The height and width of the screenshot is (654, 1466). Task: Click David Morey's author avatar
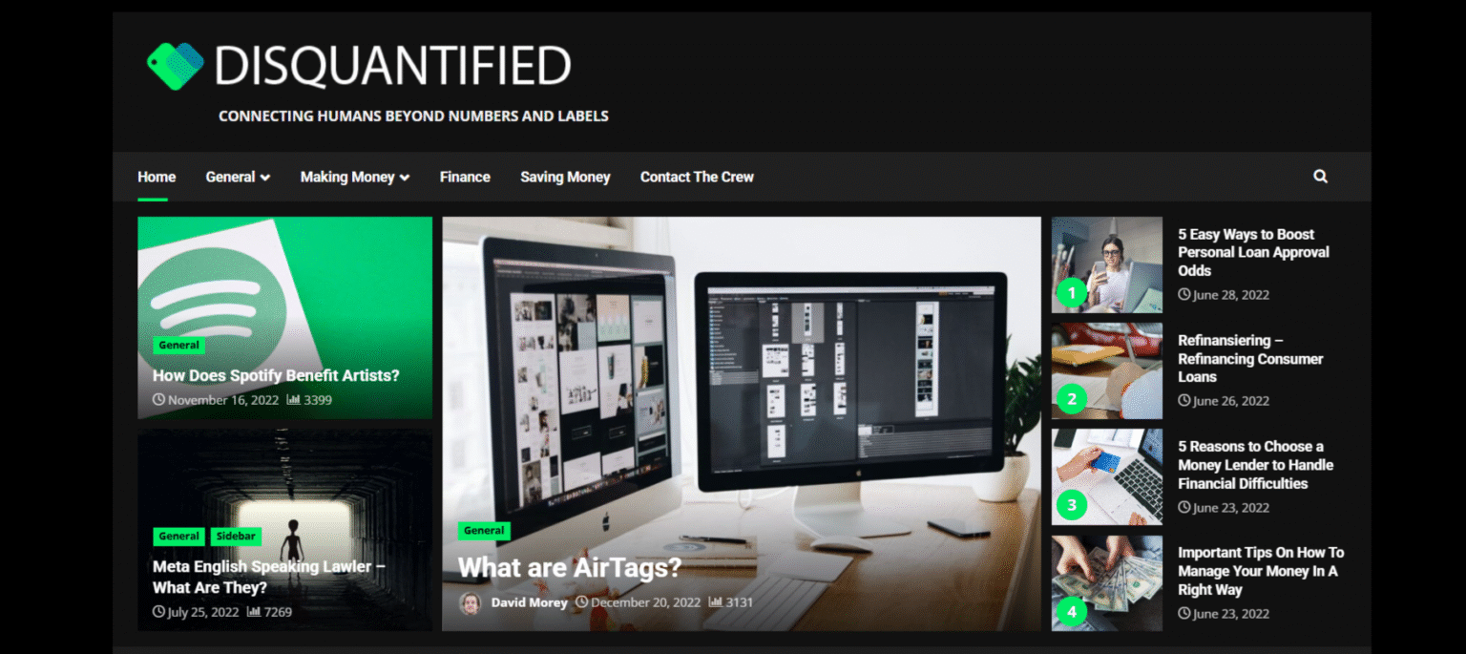click(470, 602)
